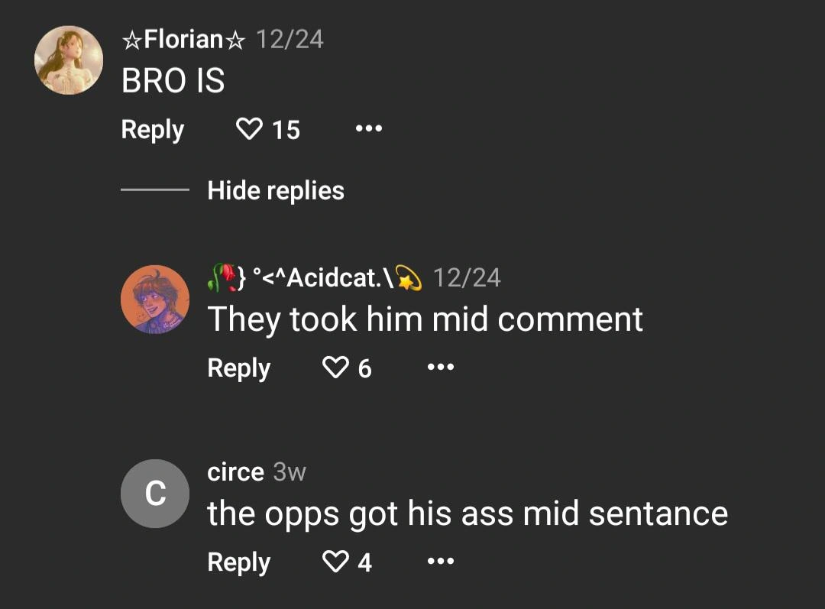The height and width of the screenshot is (609, 825).
Task: Reply to Acidcat's comment
Action: (238, 368)
